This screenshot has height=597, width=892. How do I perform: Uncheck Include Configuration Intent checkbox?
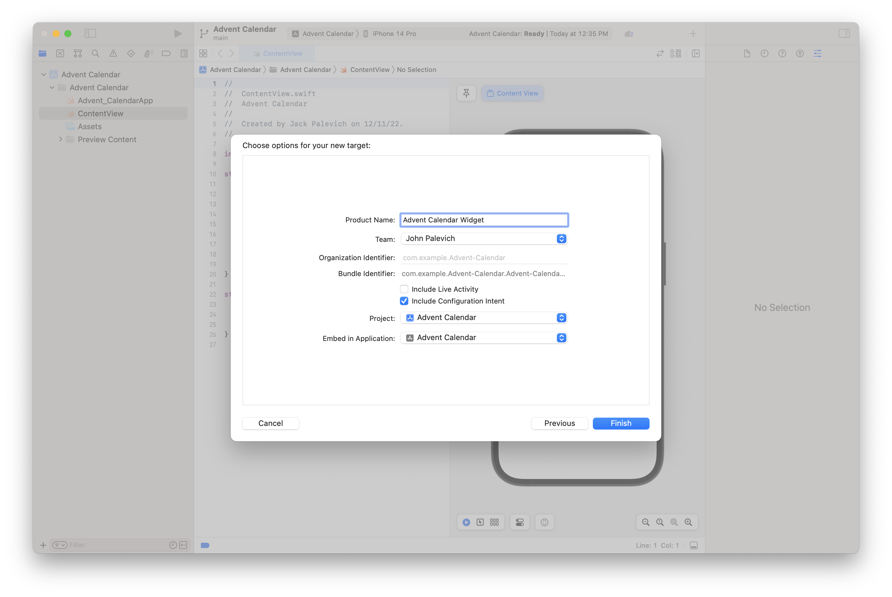click(x=404, y=301)
